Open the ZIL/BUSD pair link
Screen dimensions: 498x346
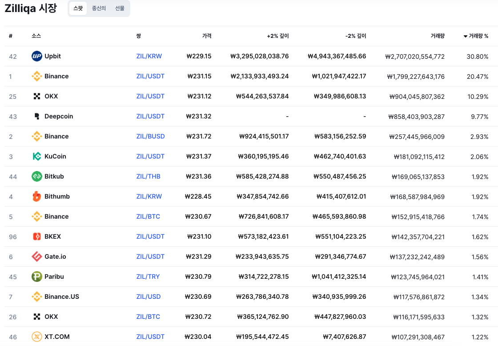[151, 136]
